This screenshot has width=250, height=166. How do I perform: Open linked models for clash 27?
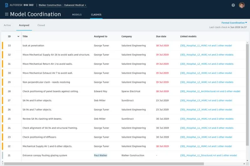coord(206,101)
